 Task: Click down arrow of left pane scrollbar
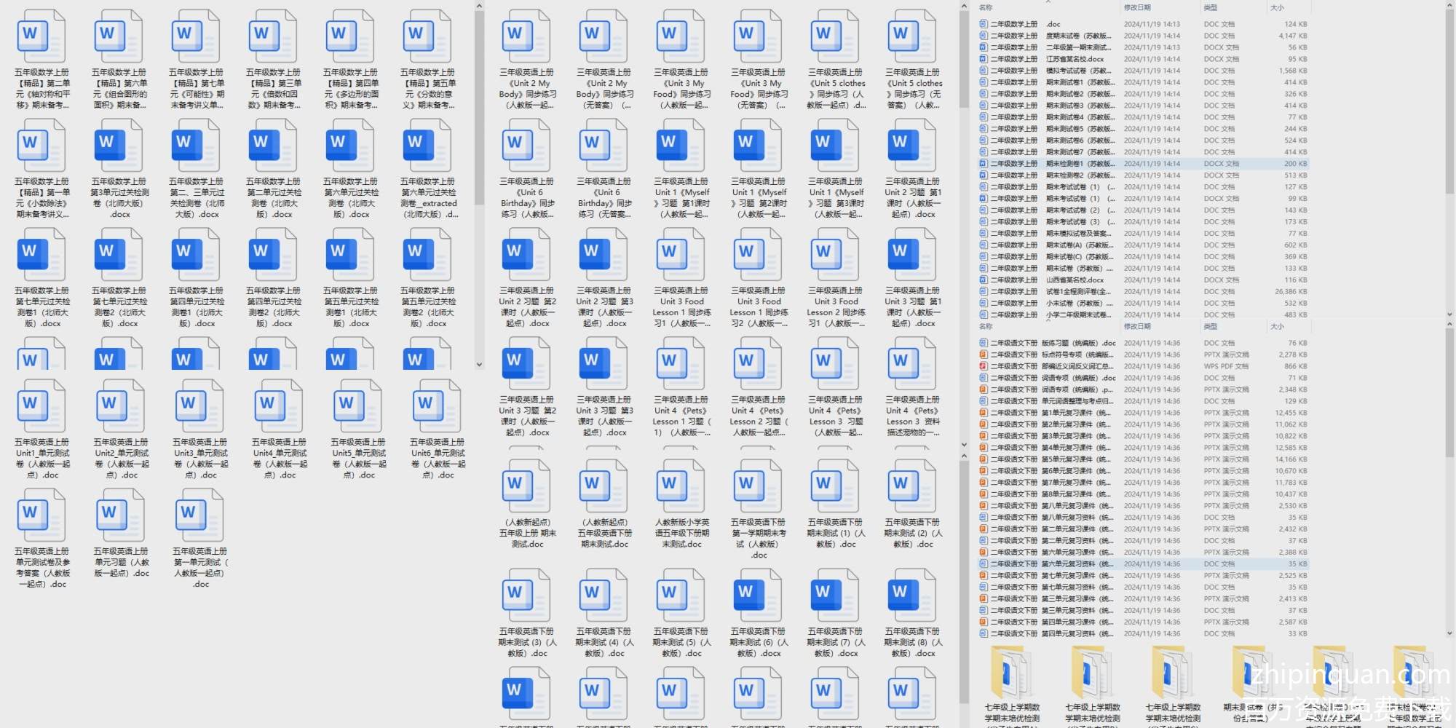(x=479, y=364)
